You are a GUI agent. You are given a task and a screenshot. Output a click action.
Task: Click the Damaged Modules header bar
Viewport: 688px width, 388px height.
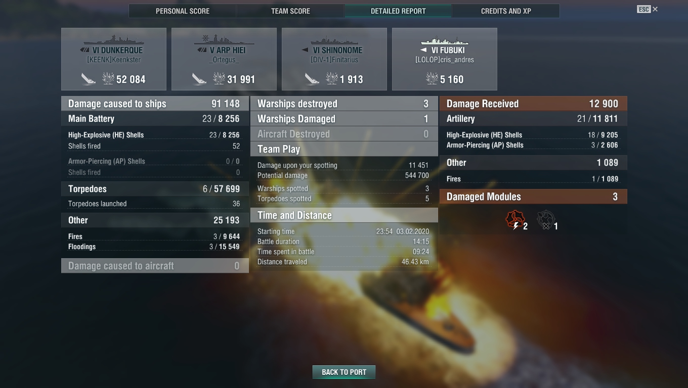(533, 197)
